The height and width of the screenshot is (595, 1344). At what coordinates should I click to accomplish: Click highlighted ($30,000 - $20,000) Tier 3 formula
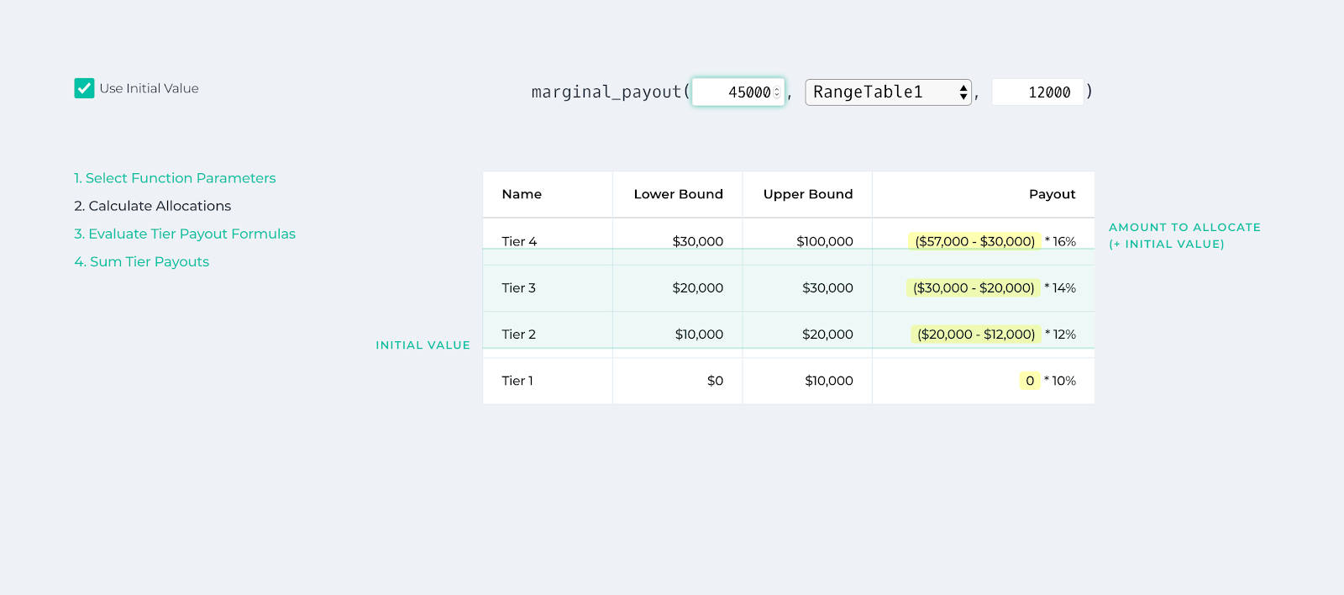coord(974,287)
